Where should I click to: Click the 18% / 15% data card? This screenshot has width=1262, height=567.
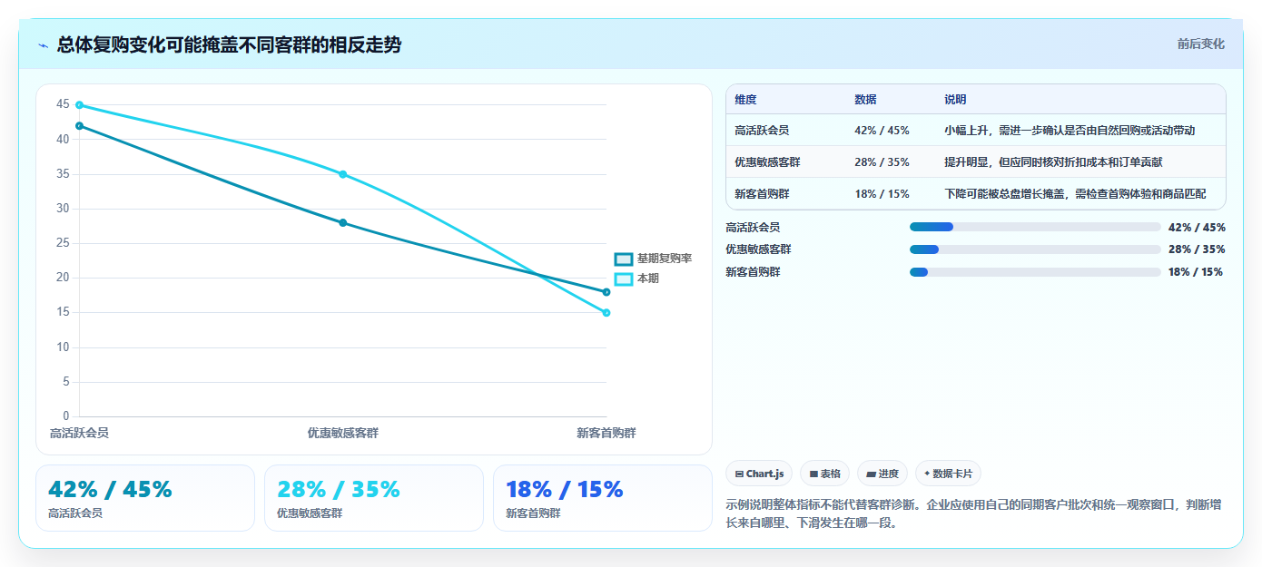[x=603, y=498]
